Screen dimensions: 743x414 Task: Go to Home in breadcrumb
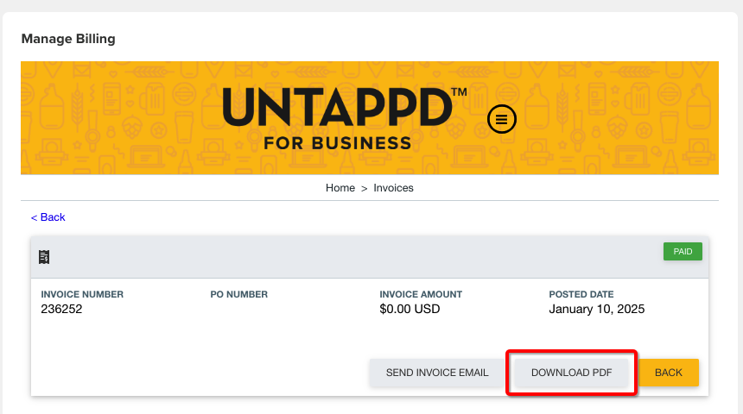pos(340,188)
